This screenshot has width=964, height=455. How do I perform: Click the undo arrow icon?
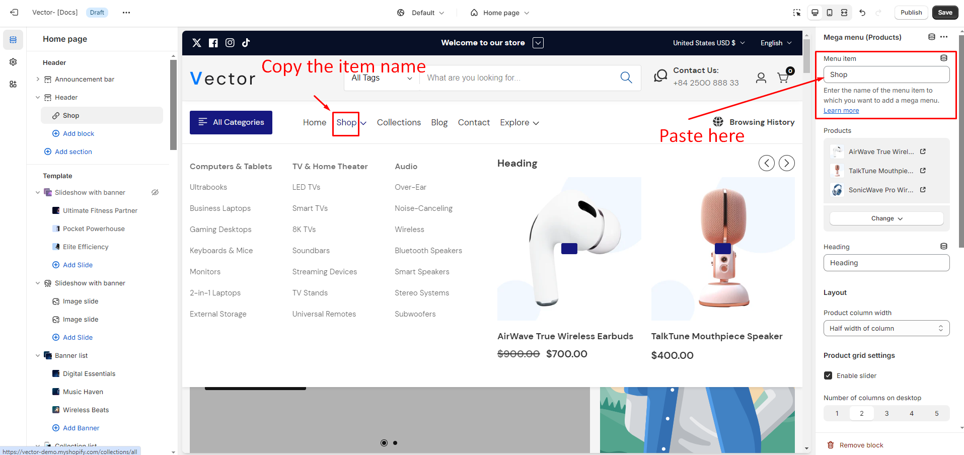point(862,13)
